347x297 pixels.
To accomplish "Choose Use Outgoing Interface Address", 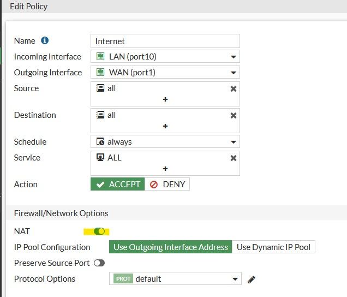I will (171, 247).
